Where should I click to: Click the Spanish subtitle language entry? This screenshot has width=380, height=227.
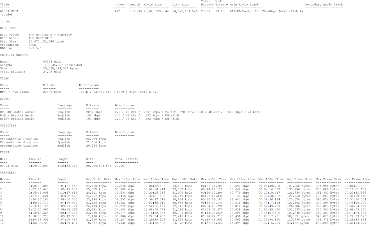point(64,142)
